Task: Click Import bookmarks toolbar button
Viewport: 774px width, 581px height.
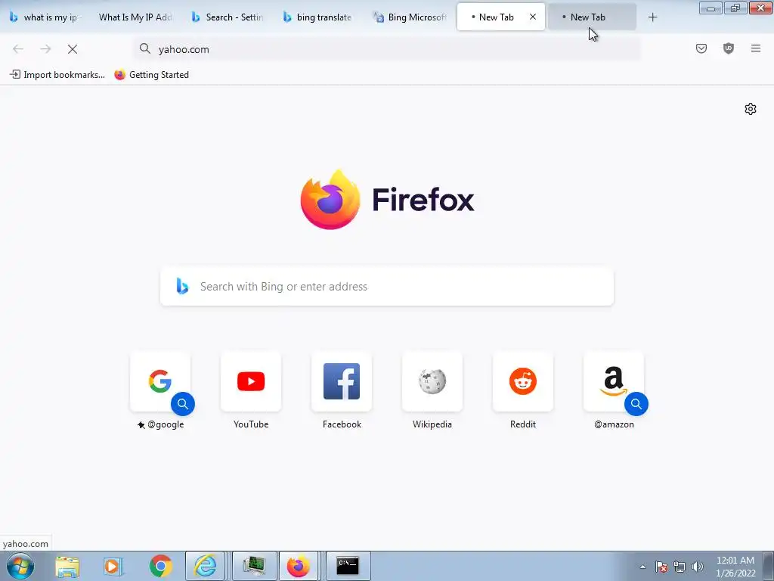Action: pos(57,75)
